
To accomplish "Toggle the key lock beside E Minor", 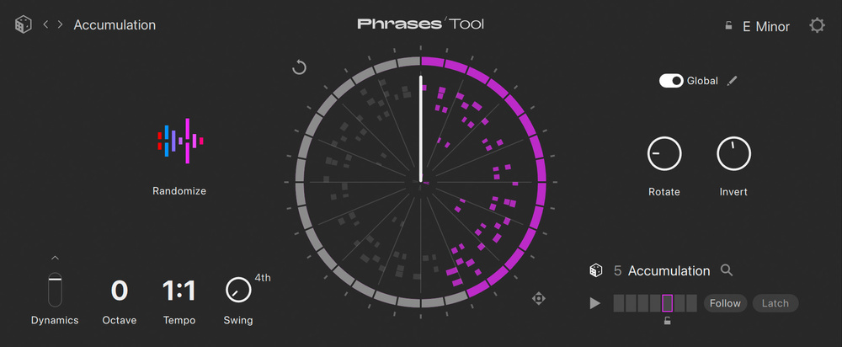I will point(728,26).
